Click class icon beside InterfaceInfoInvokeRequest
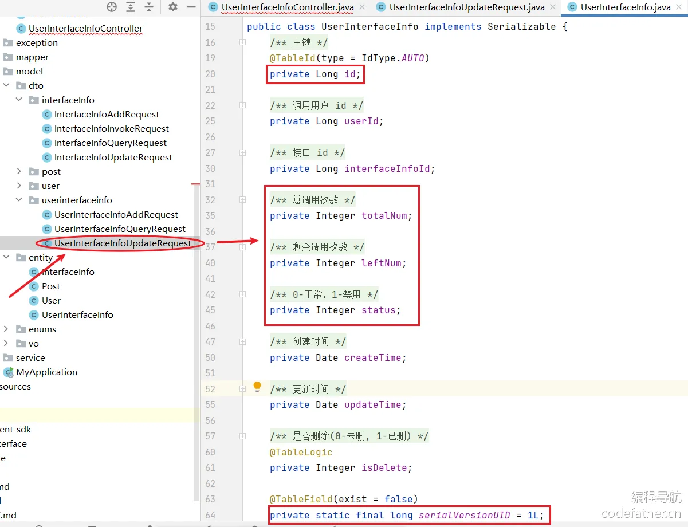Image resolution: width=688 pixels, height=527 pixels. click(x=47, y=129)
